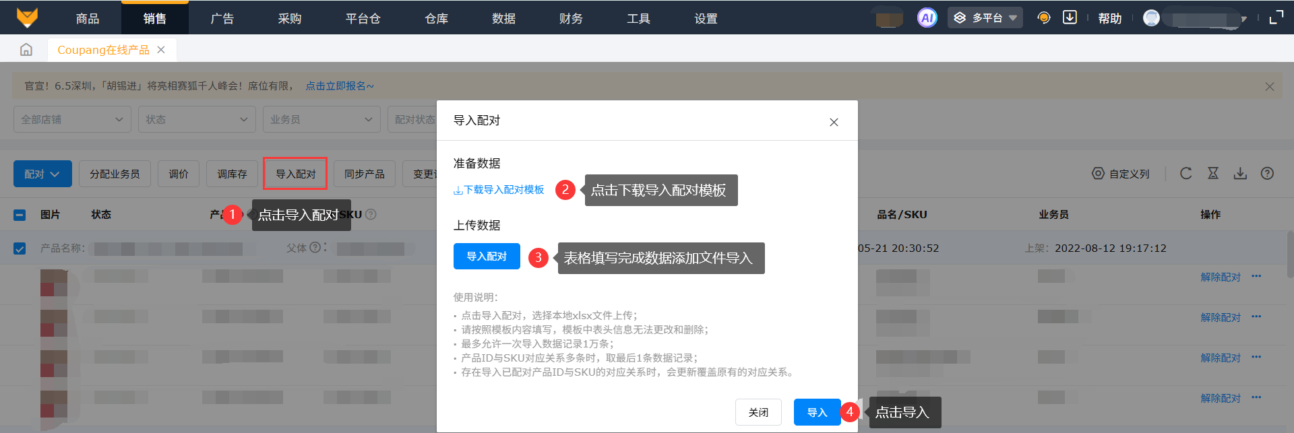This screenshot has width=1294, height=433.
Task: Expand the user account menu arrow
Action: click(1243, 19)
